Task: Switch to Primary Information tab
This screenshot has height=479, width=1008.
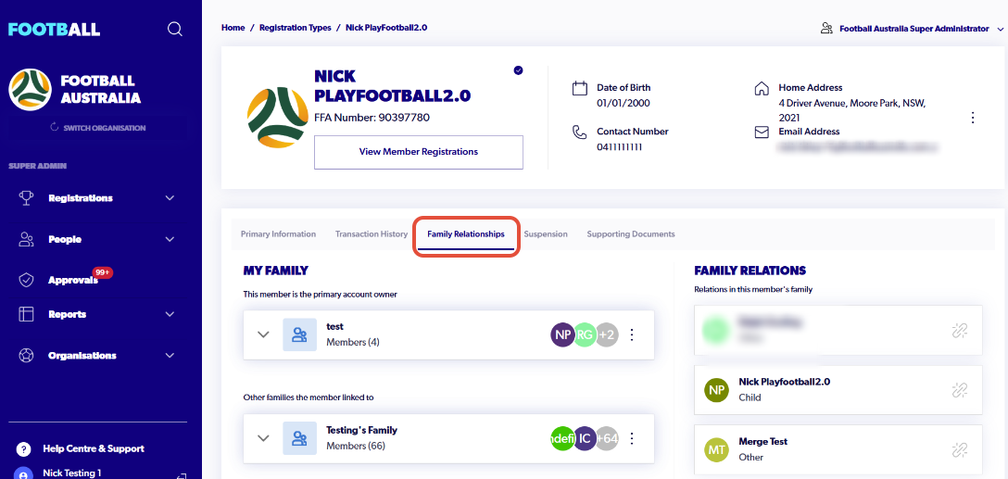Action: (278, 234)
